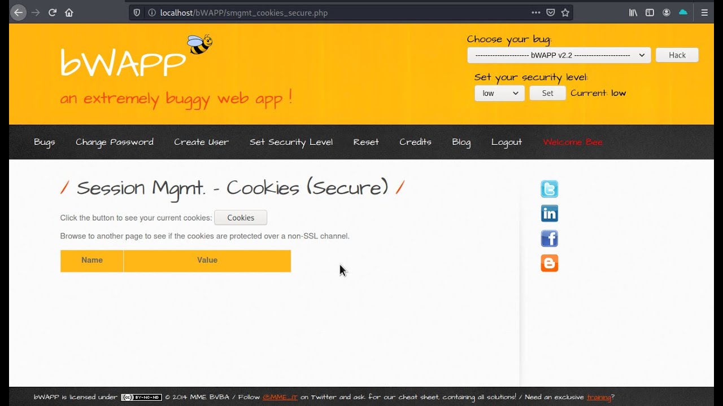Open the Blogger social icon
Image resolution: width=723 pixels, height=406 pixels.
click(x=550, y=263)
